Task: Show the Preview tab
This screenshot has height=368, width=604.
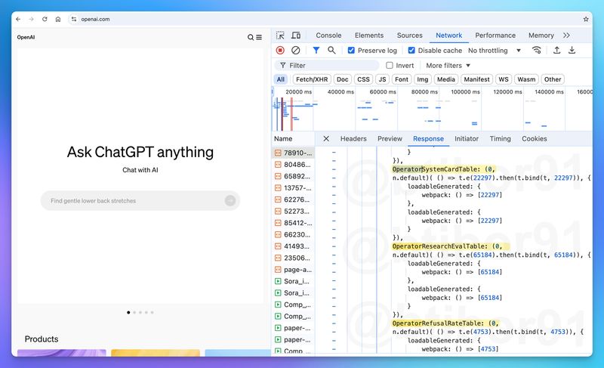Action: (x=390, y=139)
